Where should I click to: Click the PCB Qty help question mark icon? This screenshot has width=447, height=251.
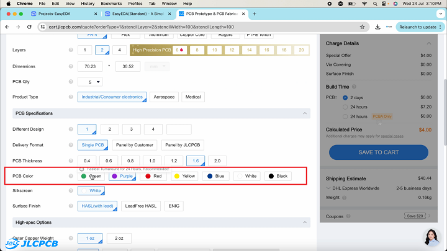pos(71,82)
